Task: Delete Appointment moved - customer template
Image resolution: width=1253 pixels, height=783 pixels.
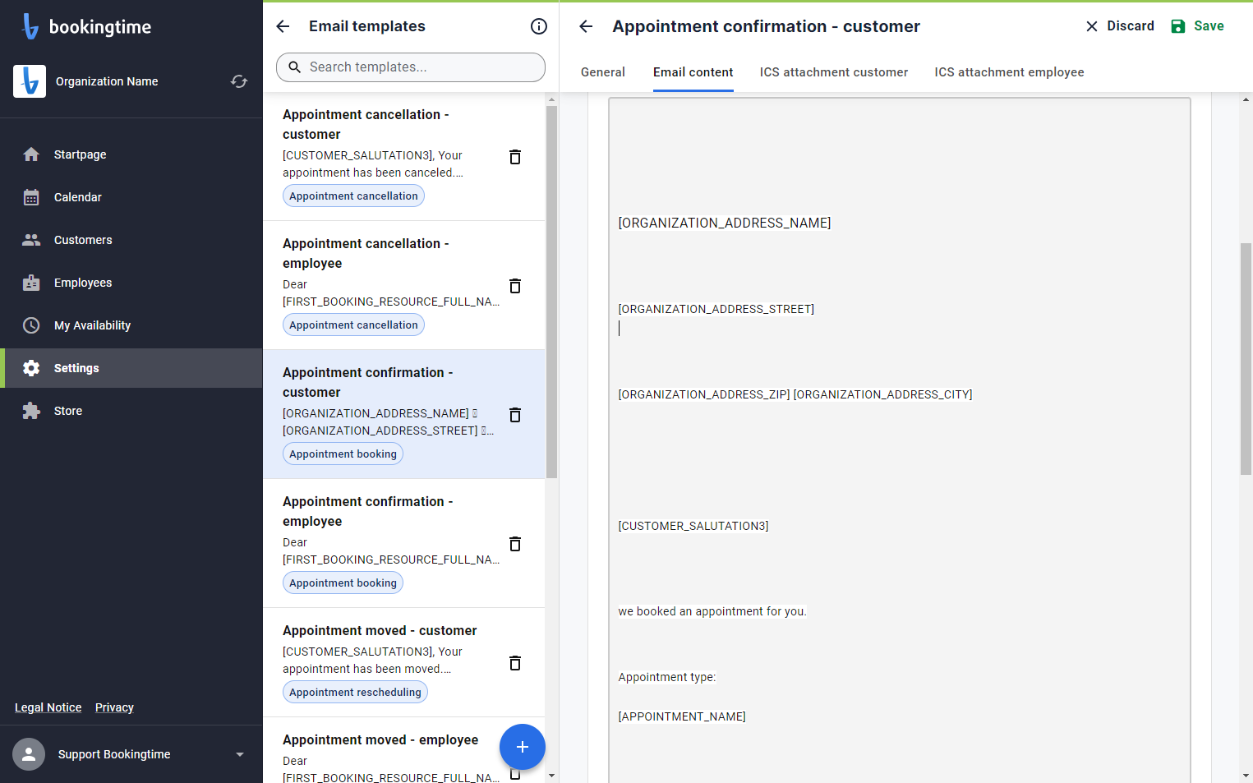Action: tap(515, 663)
